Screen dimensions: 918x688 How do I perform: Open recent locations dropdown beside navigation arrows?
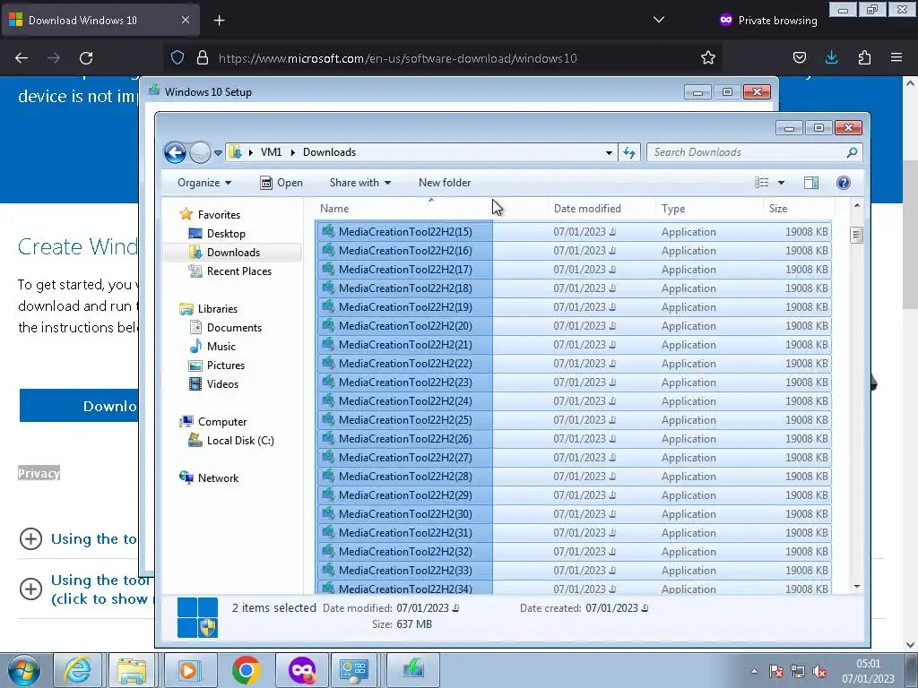(x=218, y=152)
